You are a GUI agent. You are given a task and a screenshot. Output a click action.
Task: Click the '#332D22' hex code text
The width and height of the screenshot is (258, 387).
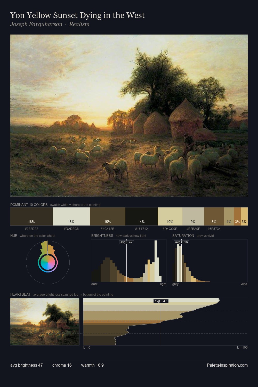tap(31, 229)
